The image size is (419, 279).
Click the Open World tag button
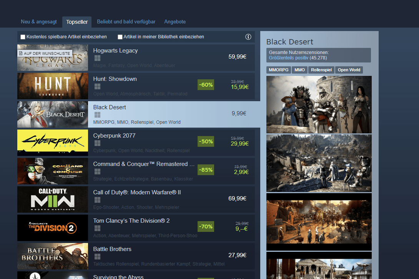click(349, 70)
